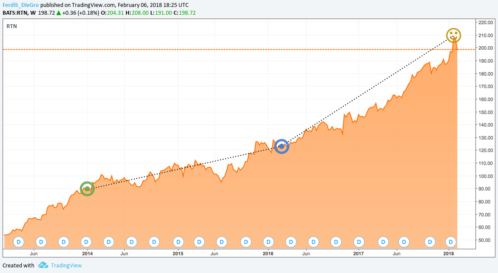Click first D dividend marker after 2015 label

(x=199, y=242)
